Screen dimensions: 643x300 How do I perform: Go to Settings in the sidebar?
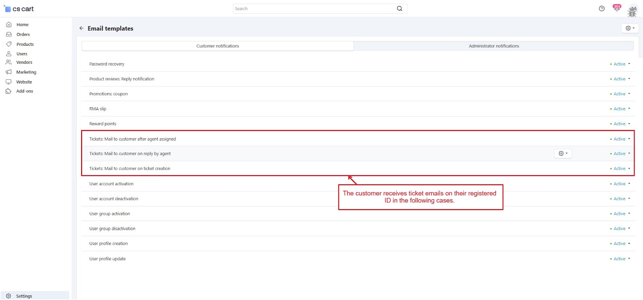[x=24, y=296]
